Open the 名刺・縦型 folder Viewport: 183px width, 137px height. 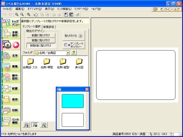[x=63, y=64]
